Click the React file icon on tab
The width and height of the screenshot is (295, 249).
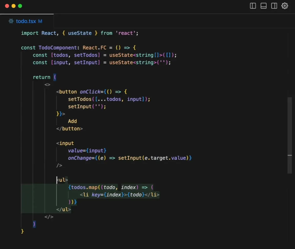(11, 21)
